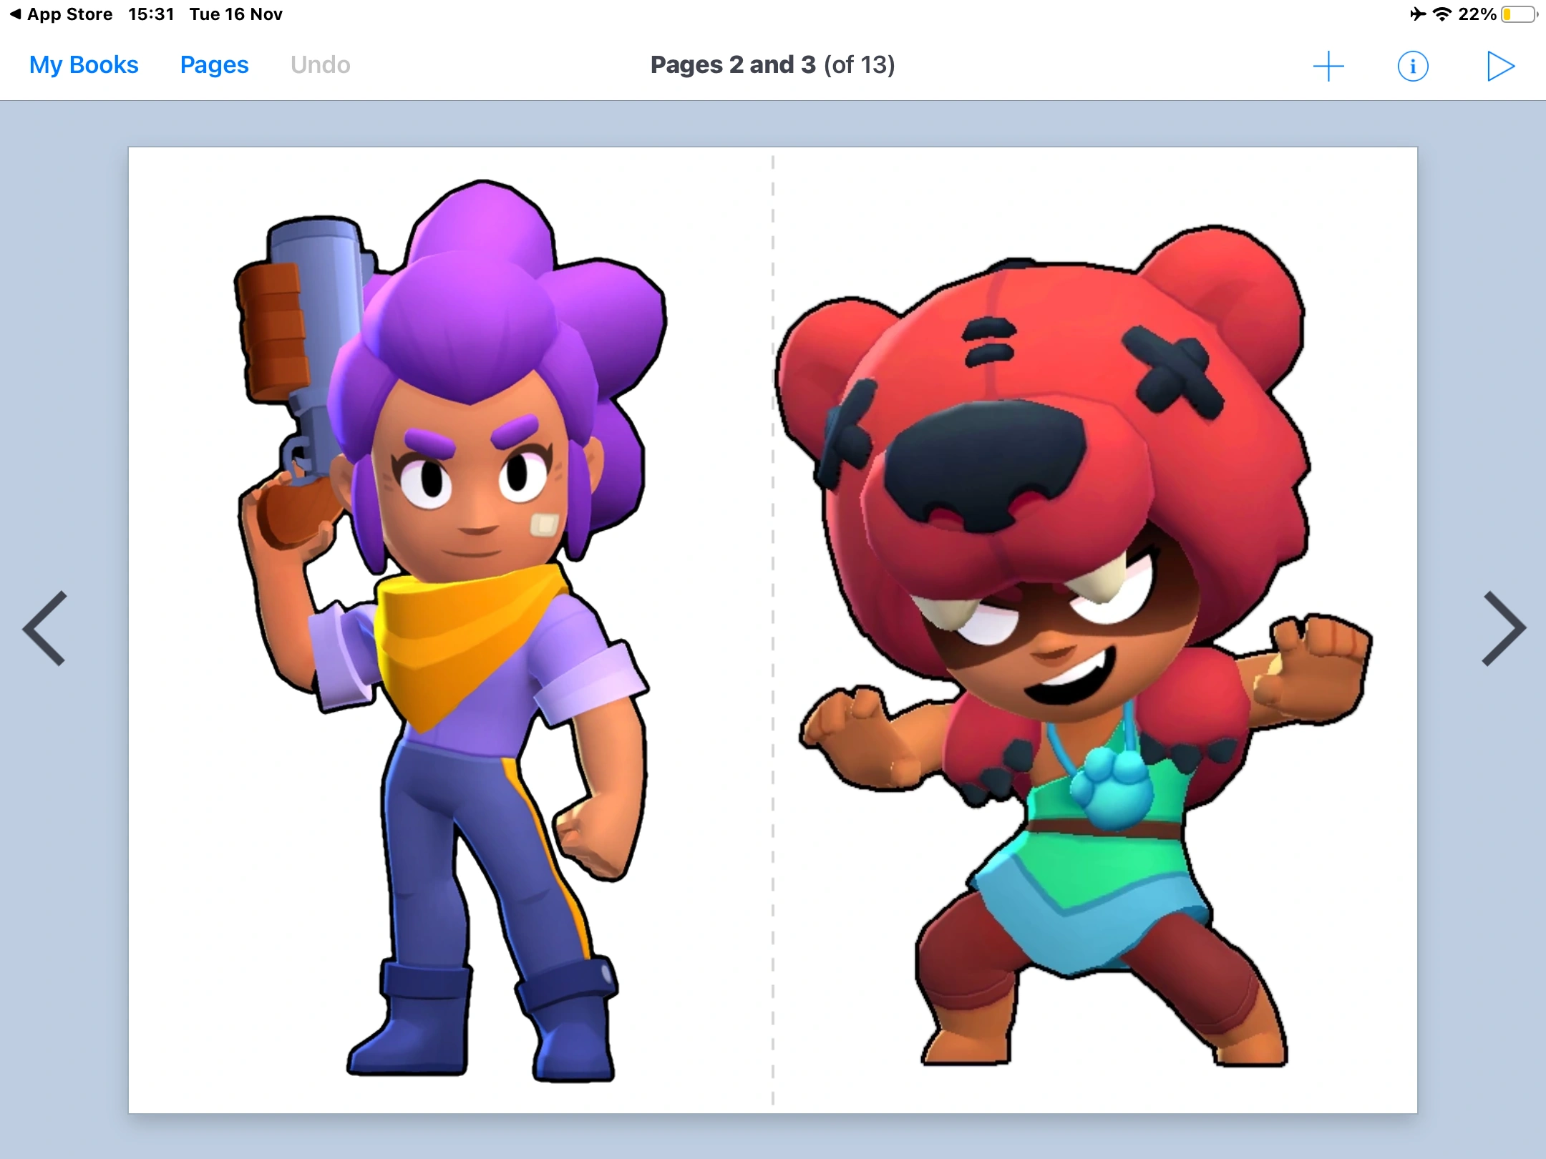Go back a page with the left chevron

pyautogui.click(x=44, y=627)
